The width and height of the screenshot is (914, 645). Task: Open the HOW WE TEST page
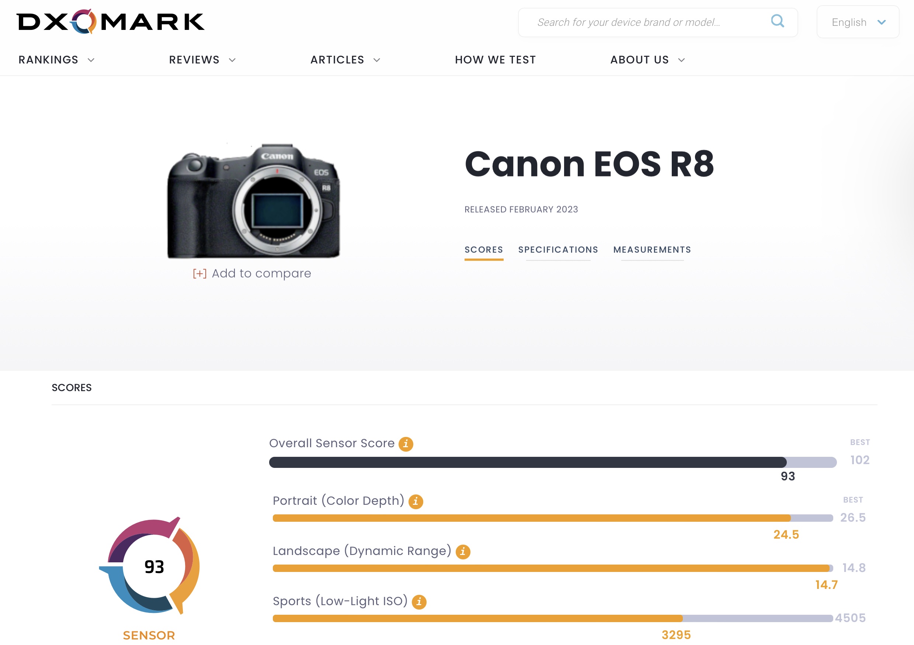(495, 60)
